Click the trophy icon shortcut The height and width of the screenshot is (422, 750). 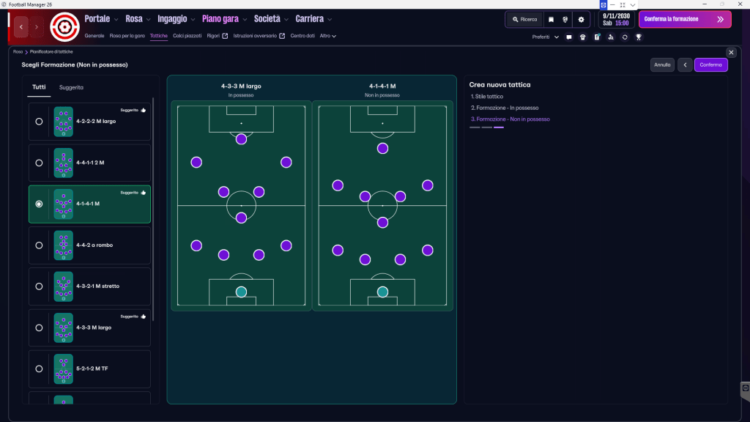(x=639, y=37)
